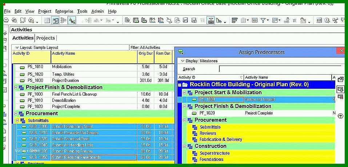Collapse the Procurement group in activities table

(x=16, y=113)
